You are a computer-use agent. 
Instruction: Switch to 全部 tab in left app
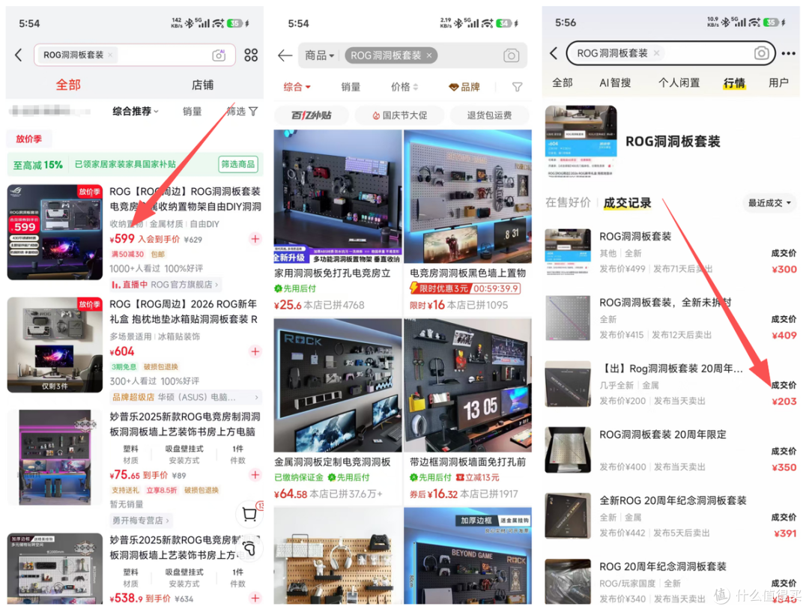[68, 85]
